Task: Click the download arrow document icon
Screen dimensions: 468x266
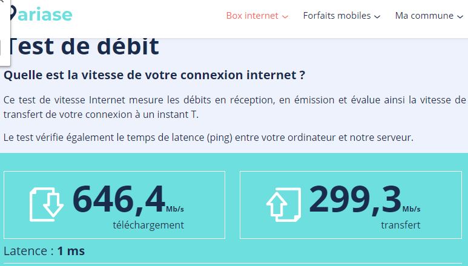Action: click(47, 204)
